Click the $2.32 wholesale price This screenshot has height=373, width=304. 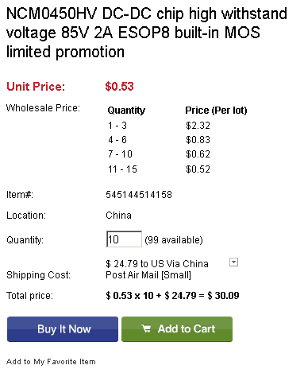[198, 126]
